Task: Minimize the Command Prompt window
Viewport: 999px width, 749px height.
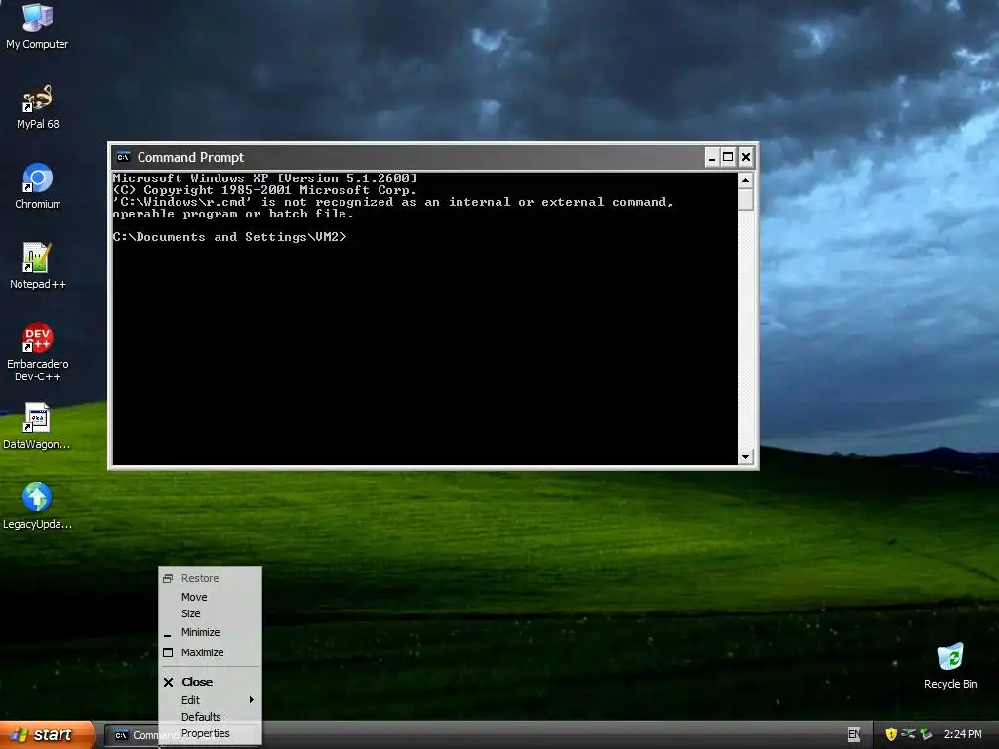Action: click(712, 157)
